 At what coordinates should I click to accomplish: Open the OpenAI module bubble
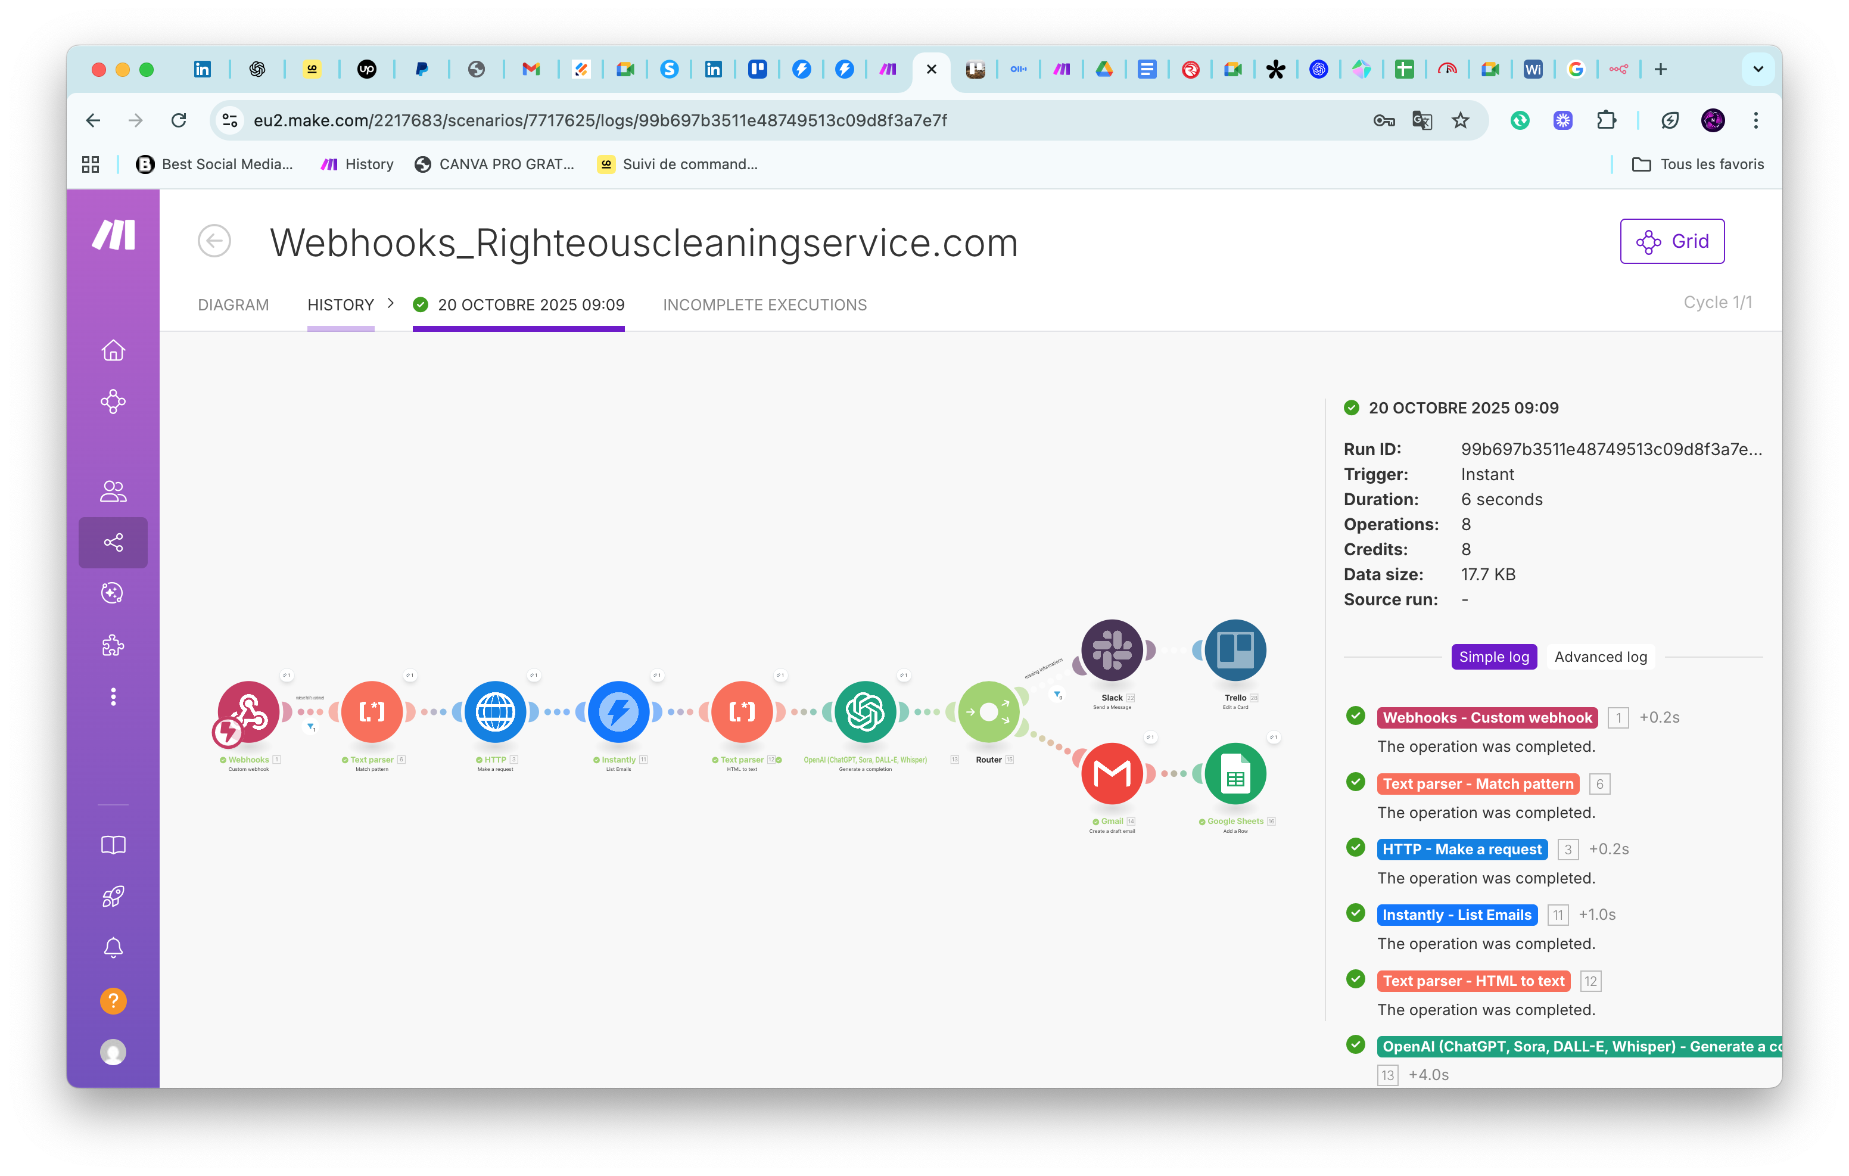pos(864,711)
